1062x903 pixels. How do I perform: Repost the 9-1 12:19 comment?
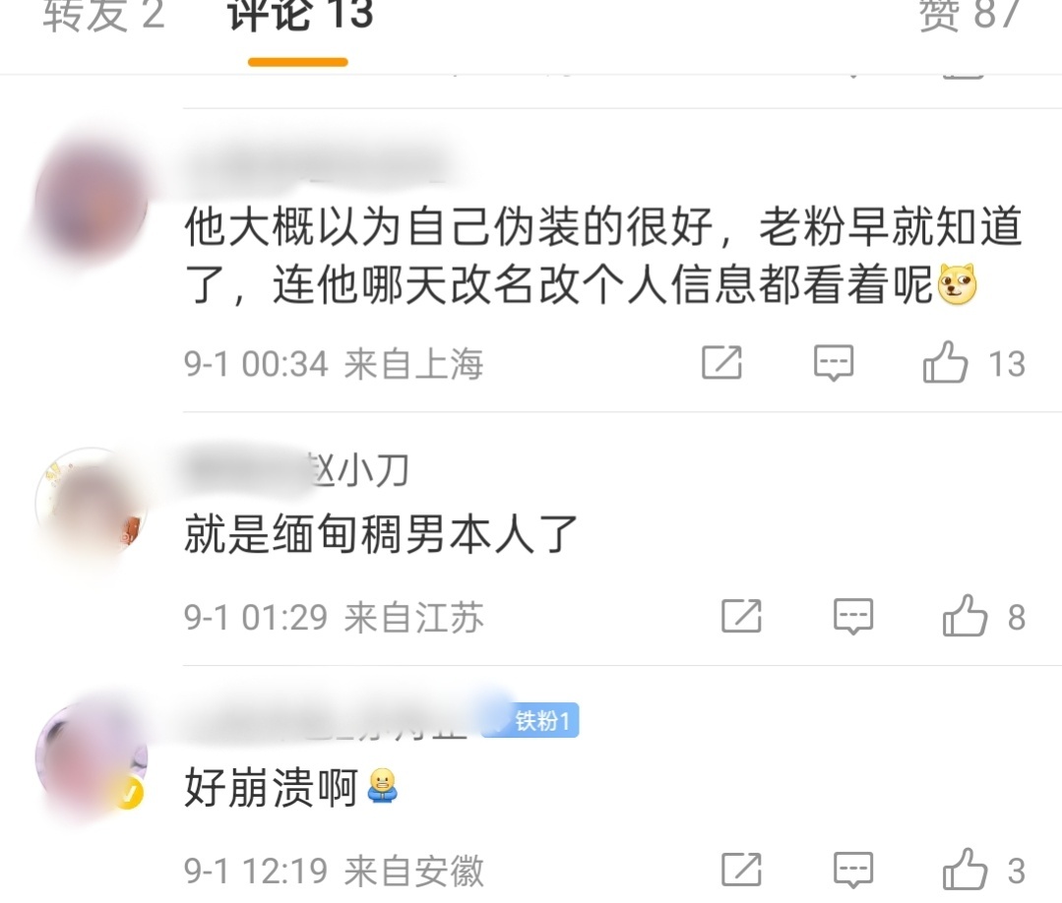coord(741,870)
